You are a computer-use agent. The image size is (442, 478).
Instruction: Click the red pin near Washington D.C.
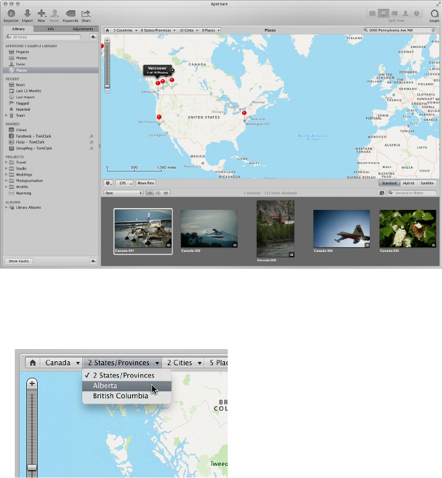point(244,113)
